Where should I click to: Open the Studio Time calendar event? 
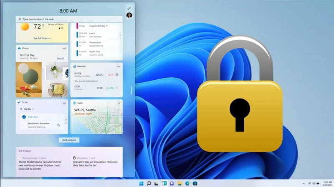point(96,53)
